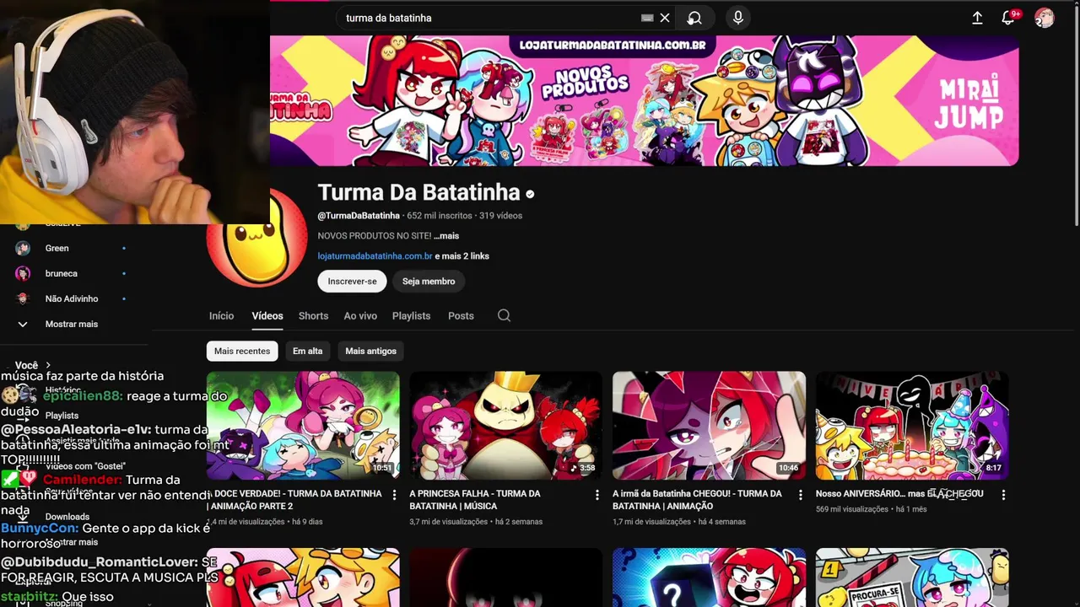Click the search magnifier button
The height and width of the screenshot is (607, 1080).
(x=694, y=18)
